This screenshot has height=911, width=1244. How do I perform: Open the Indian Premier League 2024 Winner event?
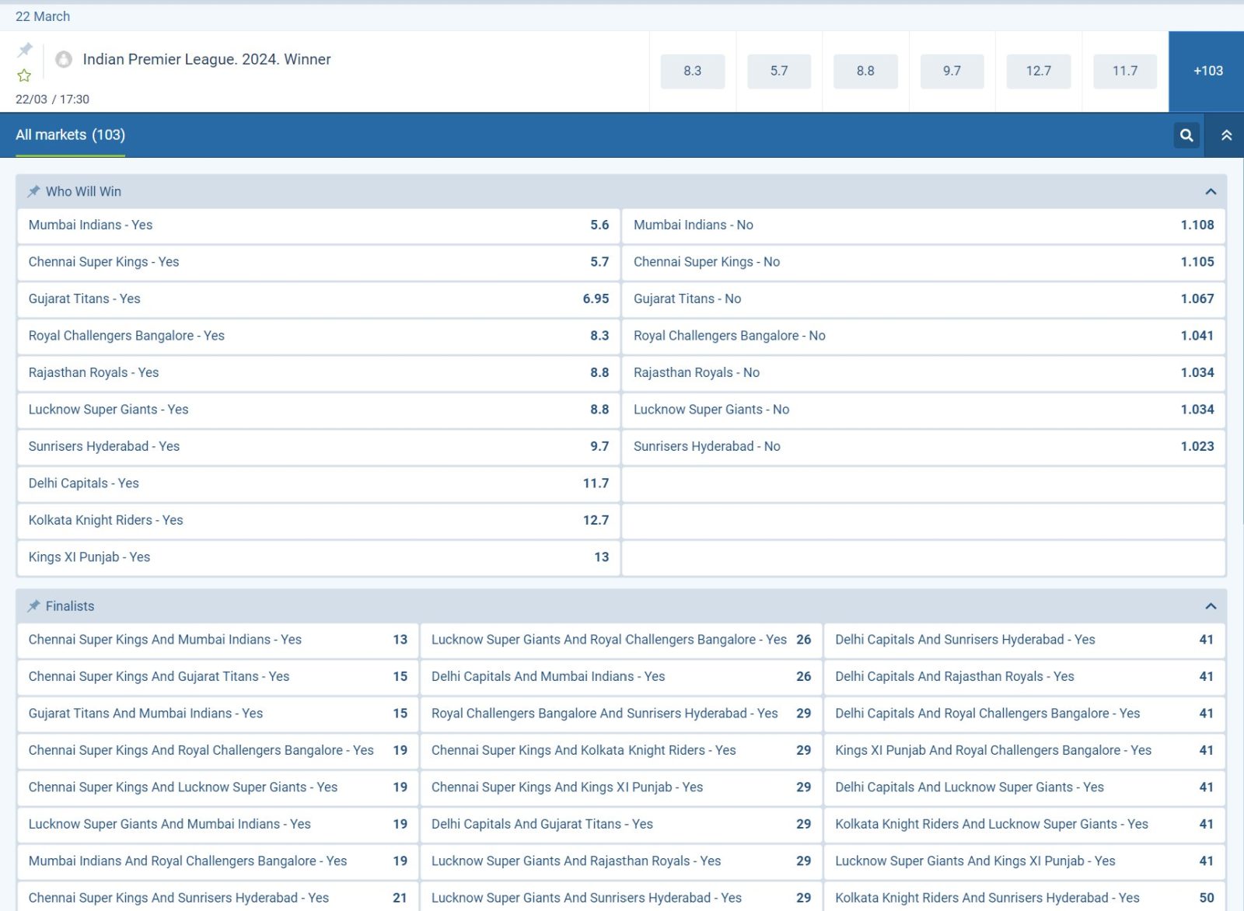207,59
